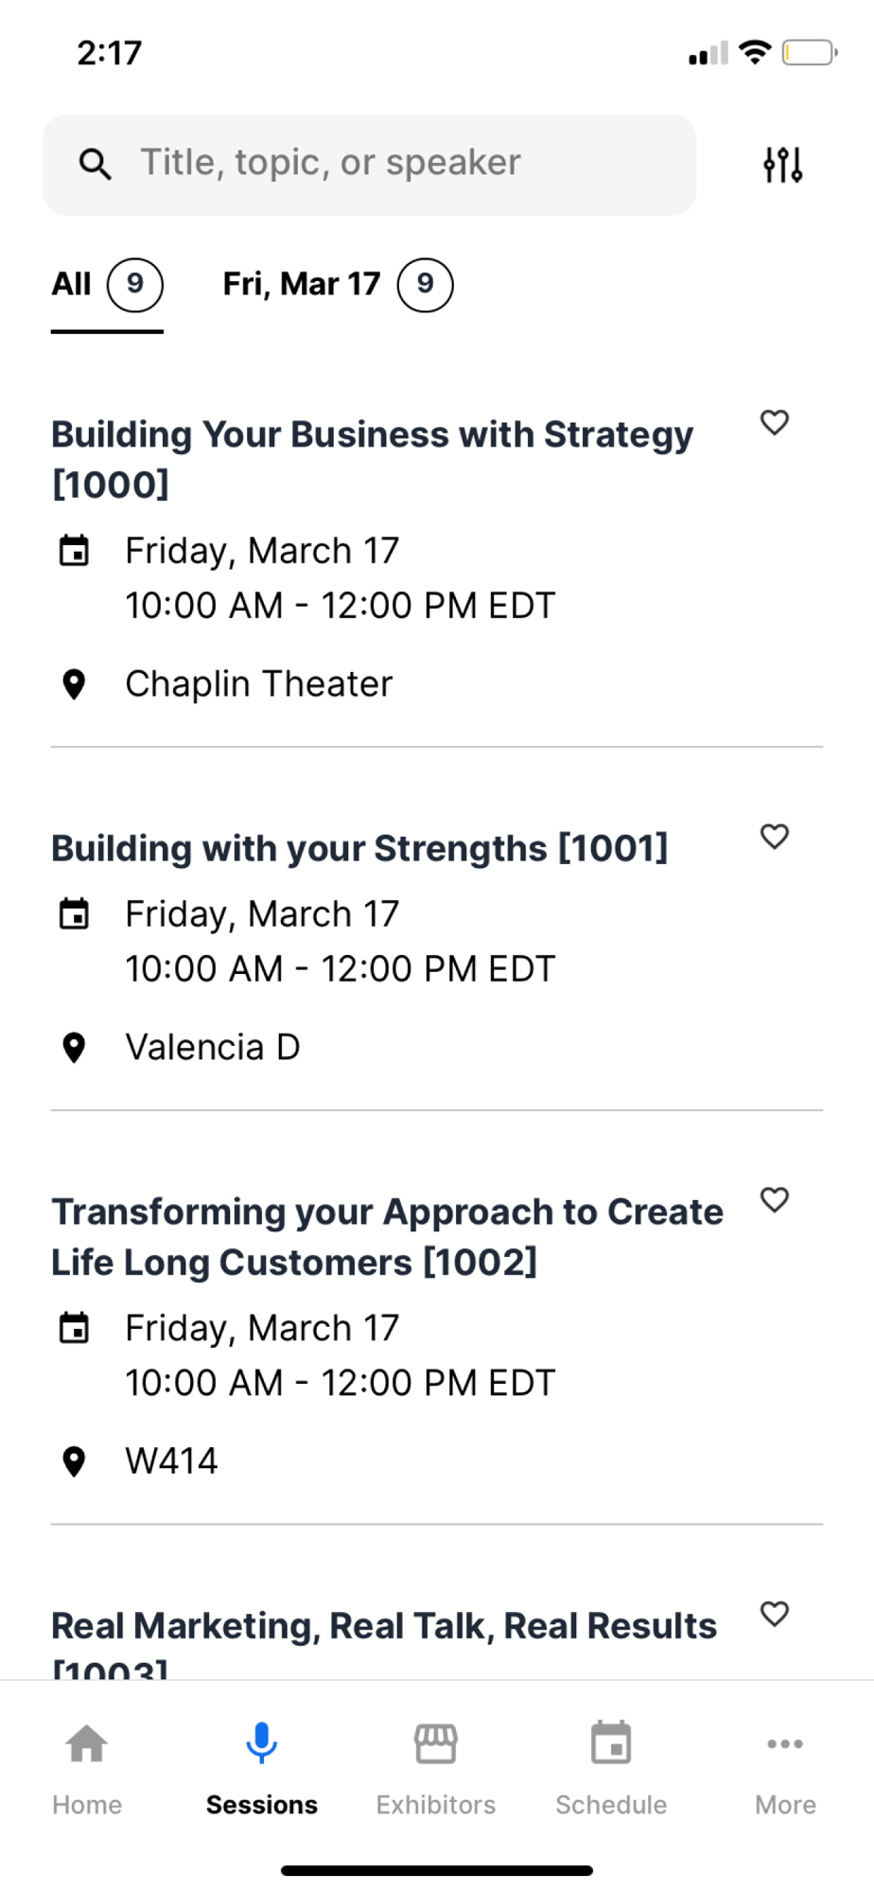874x1893 pixels.
Task: Favorite Building with your Strengths session
Action: point(775,836)
